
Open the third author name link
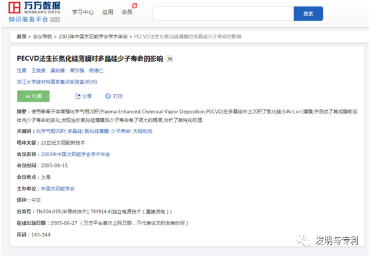coord(58,70)
